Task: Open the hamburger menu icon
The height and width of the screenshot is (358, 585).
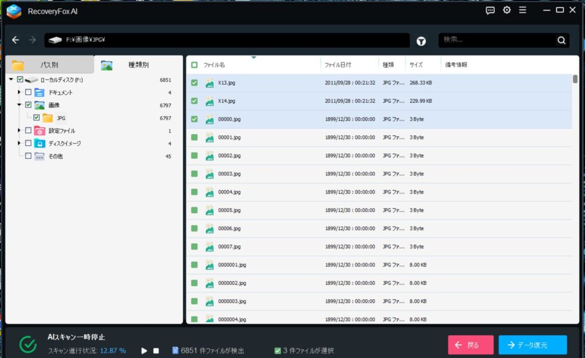Action: click(x=523, y=10)
